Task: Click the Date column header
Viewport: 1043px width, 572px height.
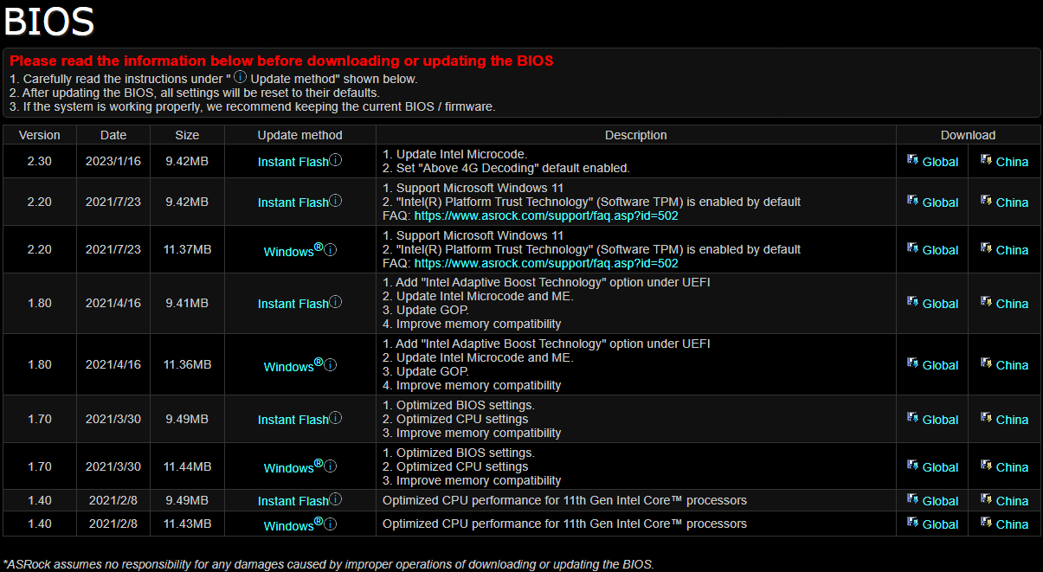Action: 113,135
